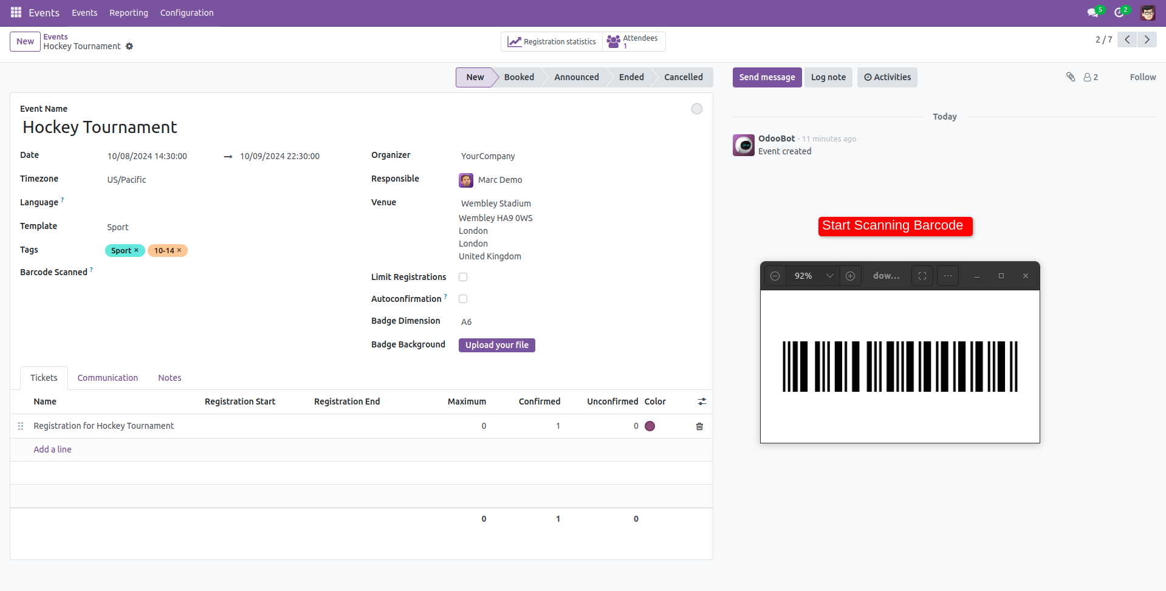Edit the start date 10/08/2024 14:30:00

point(161,156)
